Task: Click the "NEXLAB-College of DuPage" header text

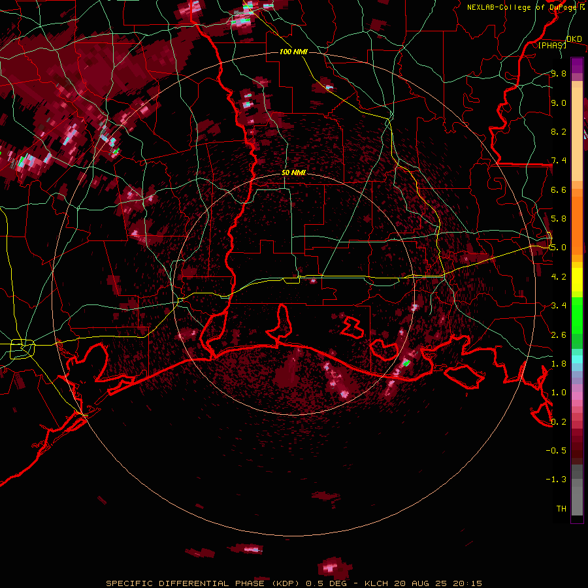Action: [x=523, y=7]
